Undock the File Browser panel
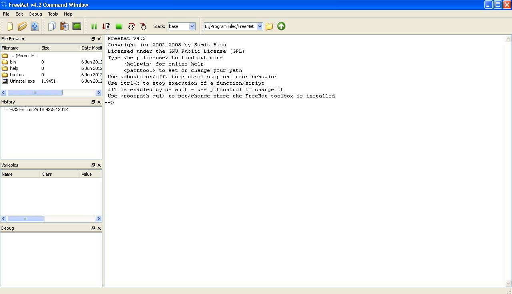 tap(93, 39)
